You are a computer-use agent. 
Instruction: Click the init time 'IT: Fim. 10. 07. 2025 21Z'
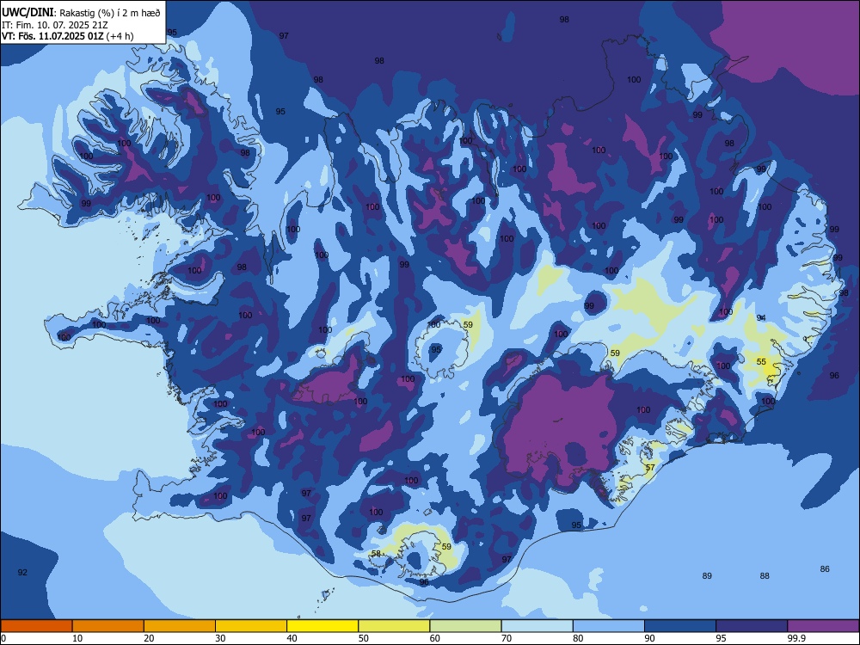pos(55,25)
